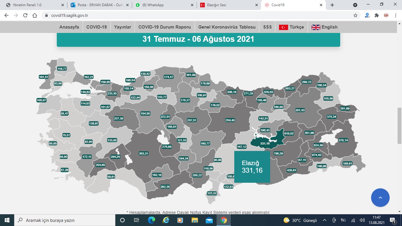402x226 pixels.
Task: Click the address bar URL field
Action: coord(177,16)
